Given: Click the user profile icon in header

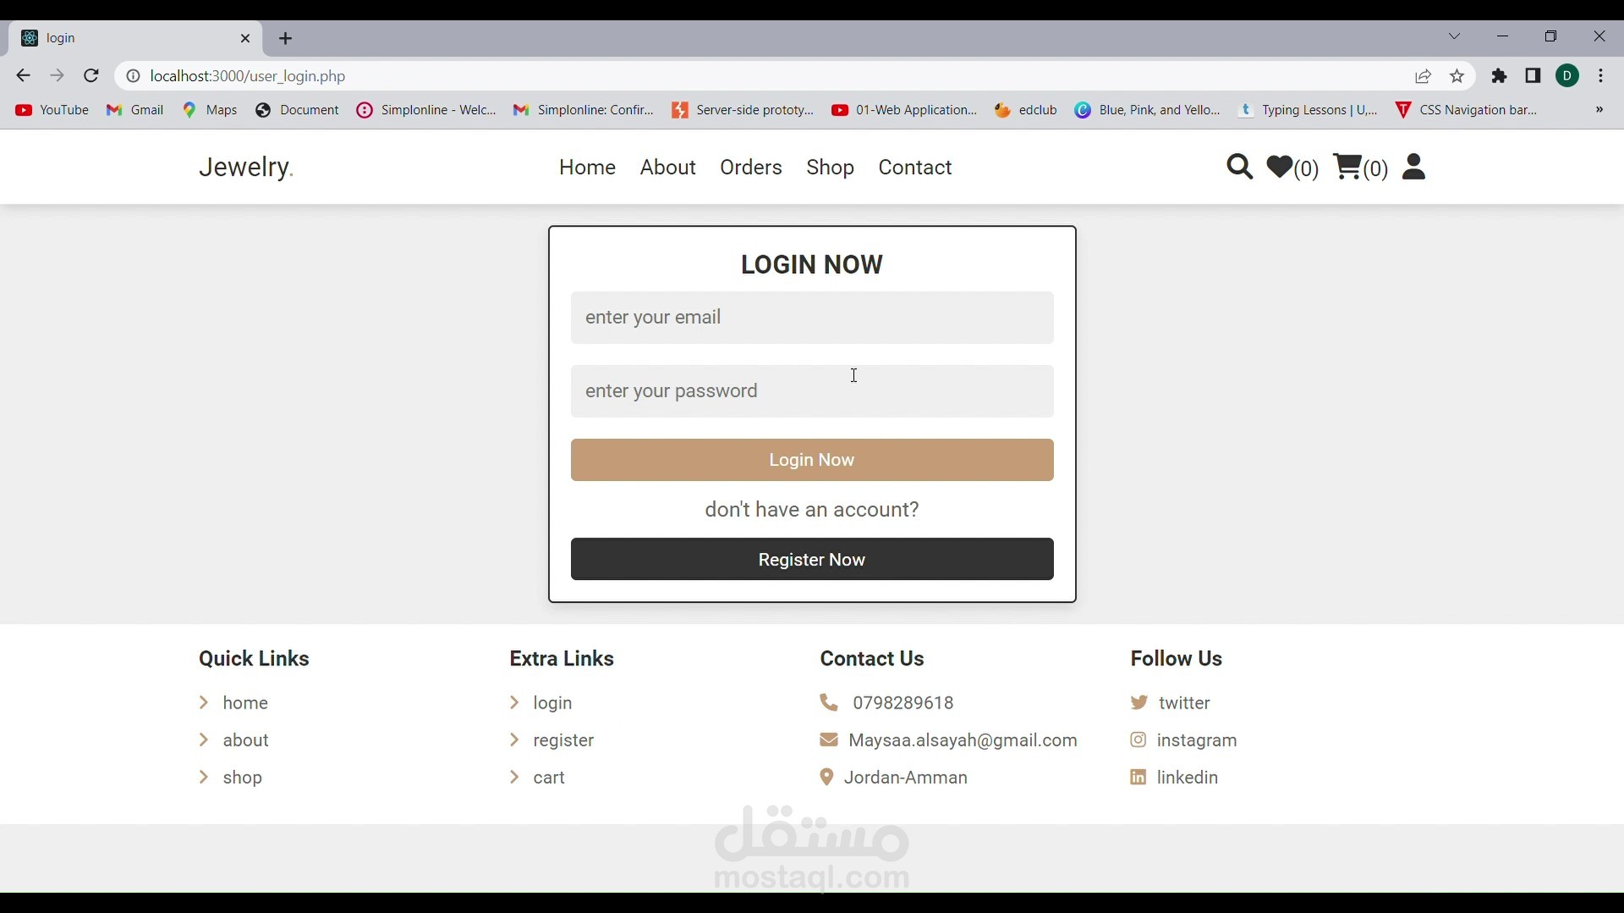Looking at the screenshot, I should [1414, 167].
